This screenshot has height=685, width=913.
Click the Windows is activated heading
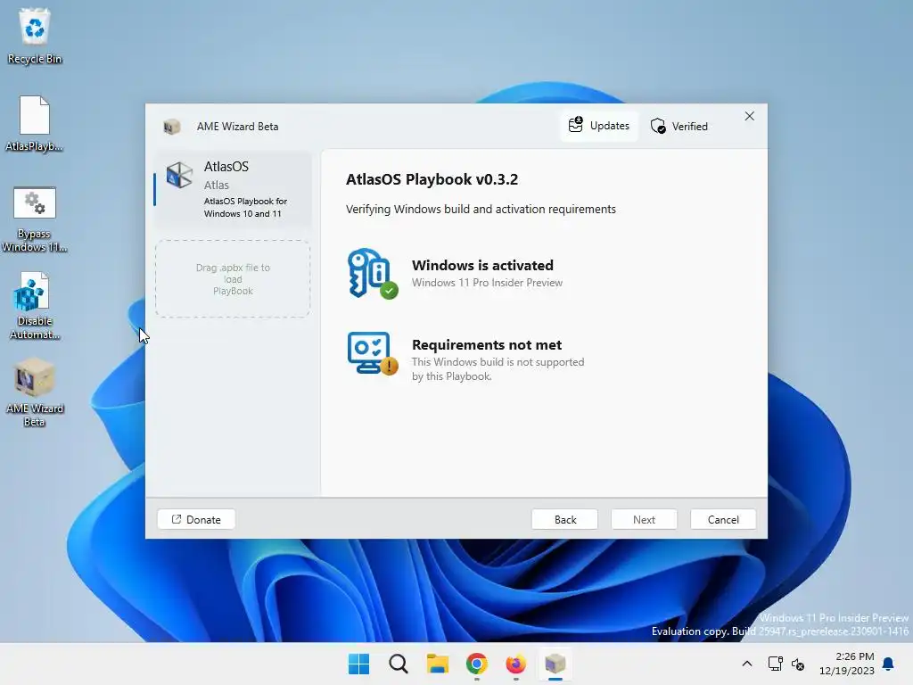point(482,265)
